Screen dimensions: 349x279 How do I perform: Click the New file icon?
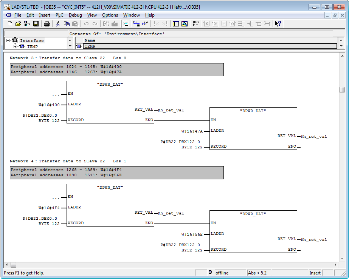click(x=10, y=24)
